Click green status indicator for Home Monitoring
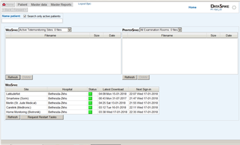Viewport: 240px width, 145px height. [x=90, y=112]
